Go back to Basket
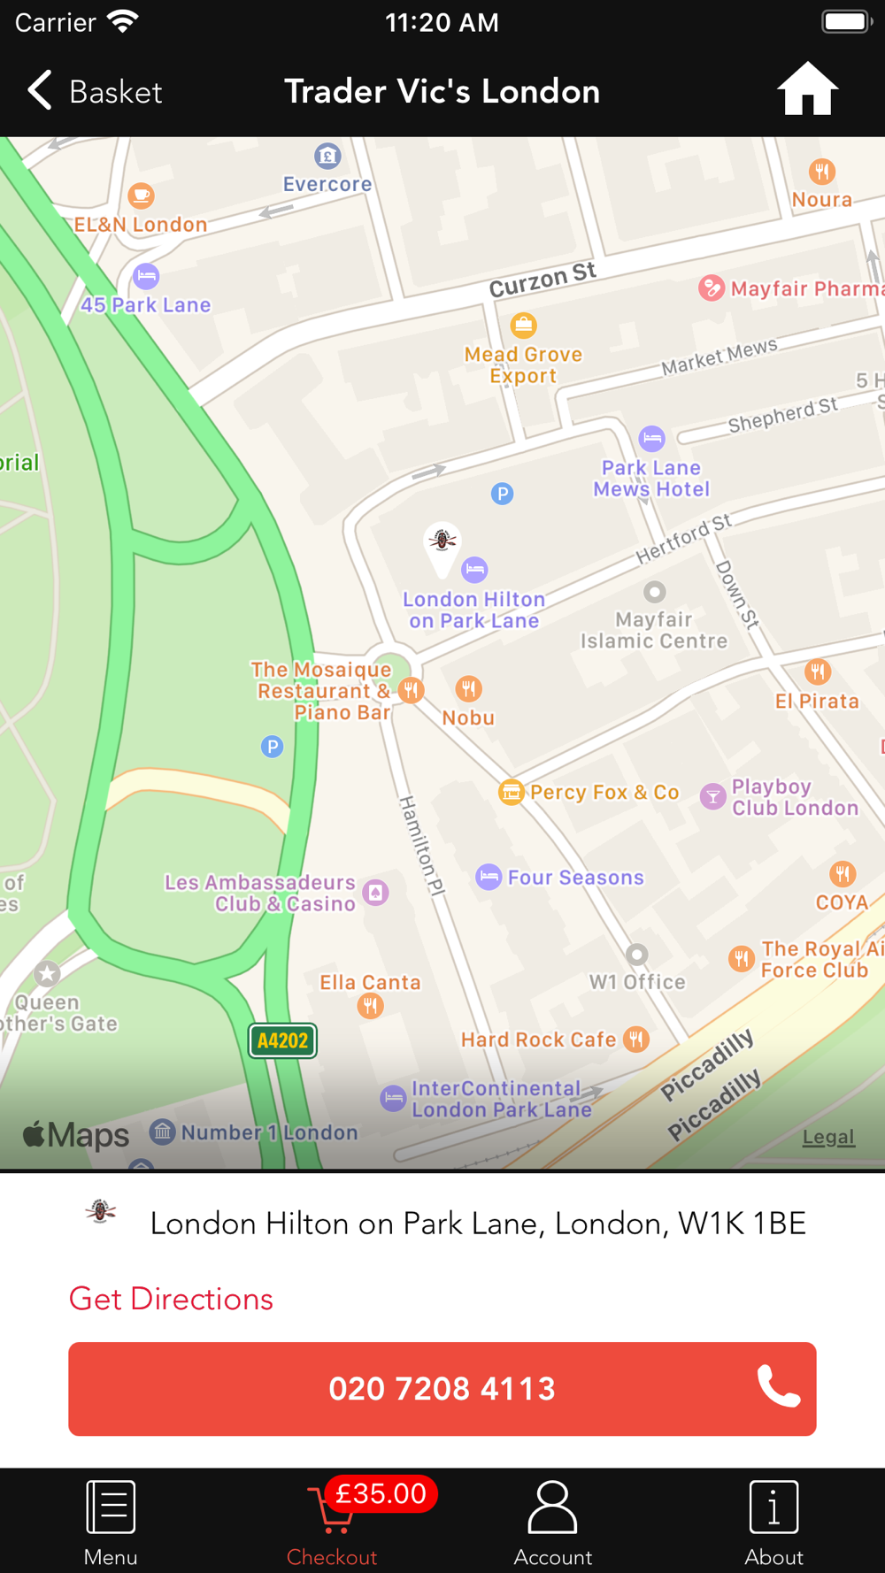The height and width of the screenshot is (1573, 885). 94,91
